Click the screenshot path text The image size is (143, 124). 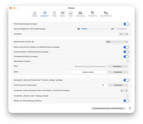(90, 66)
